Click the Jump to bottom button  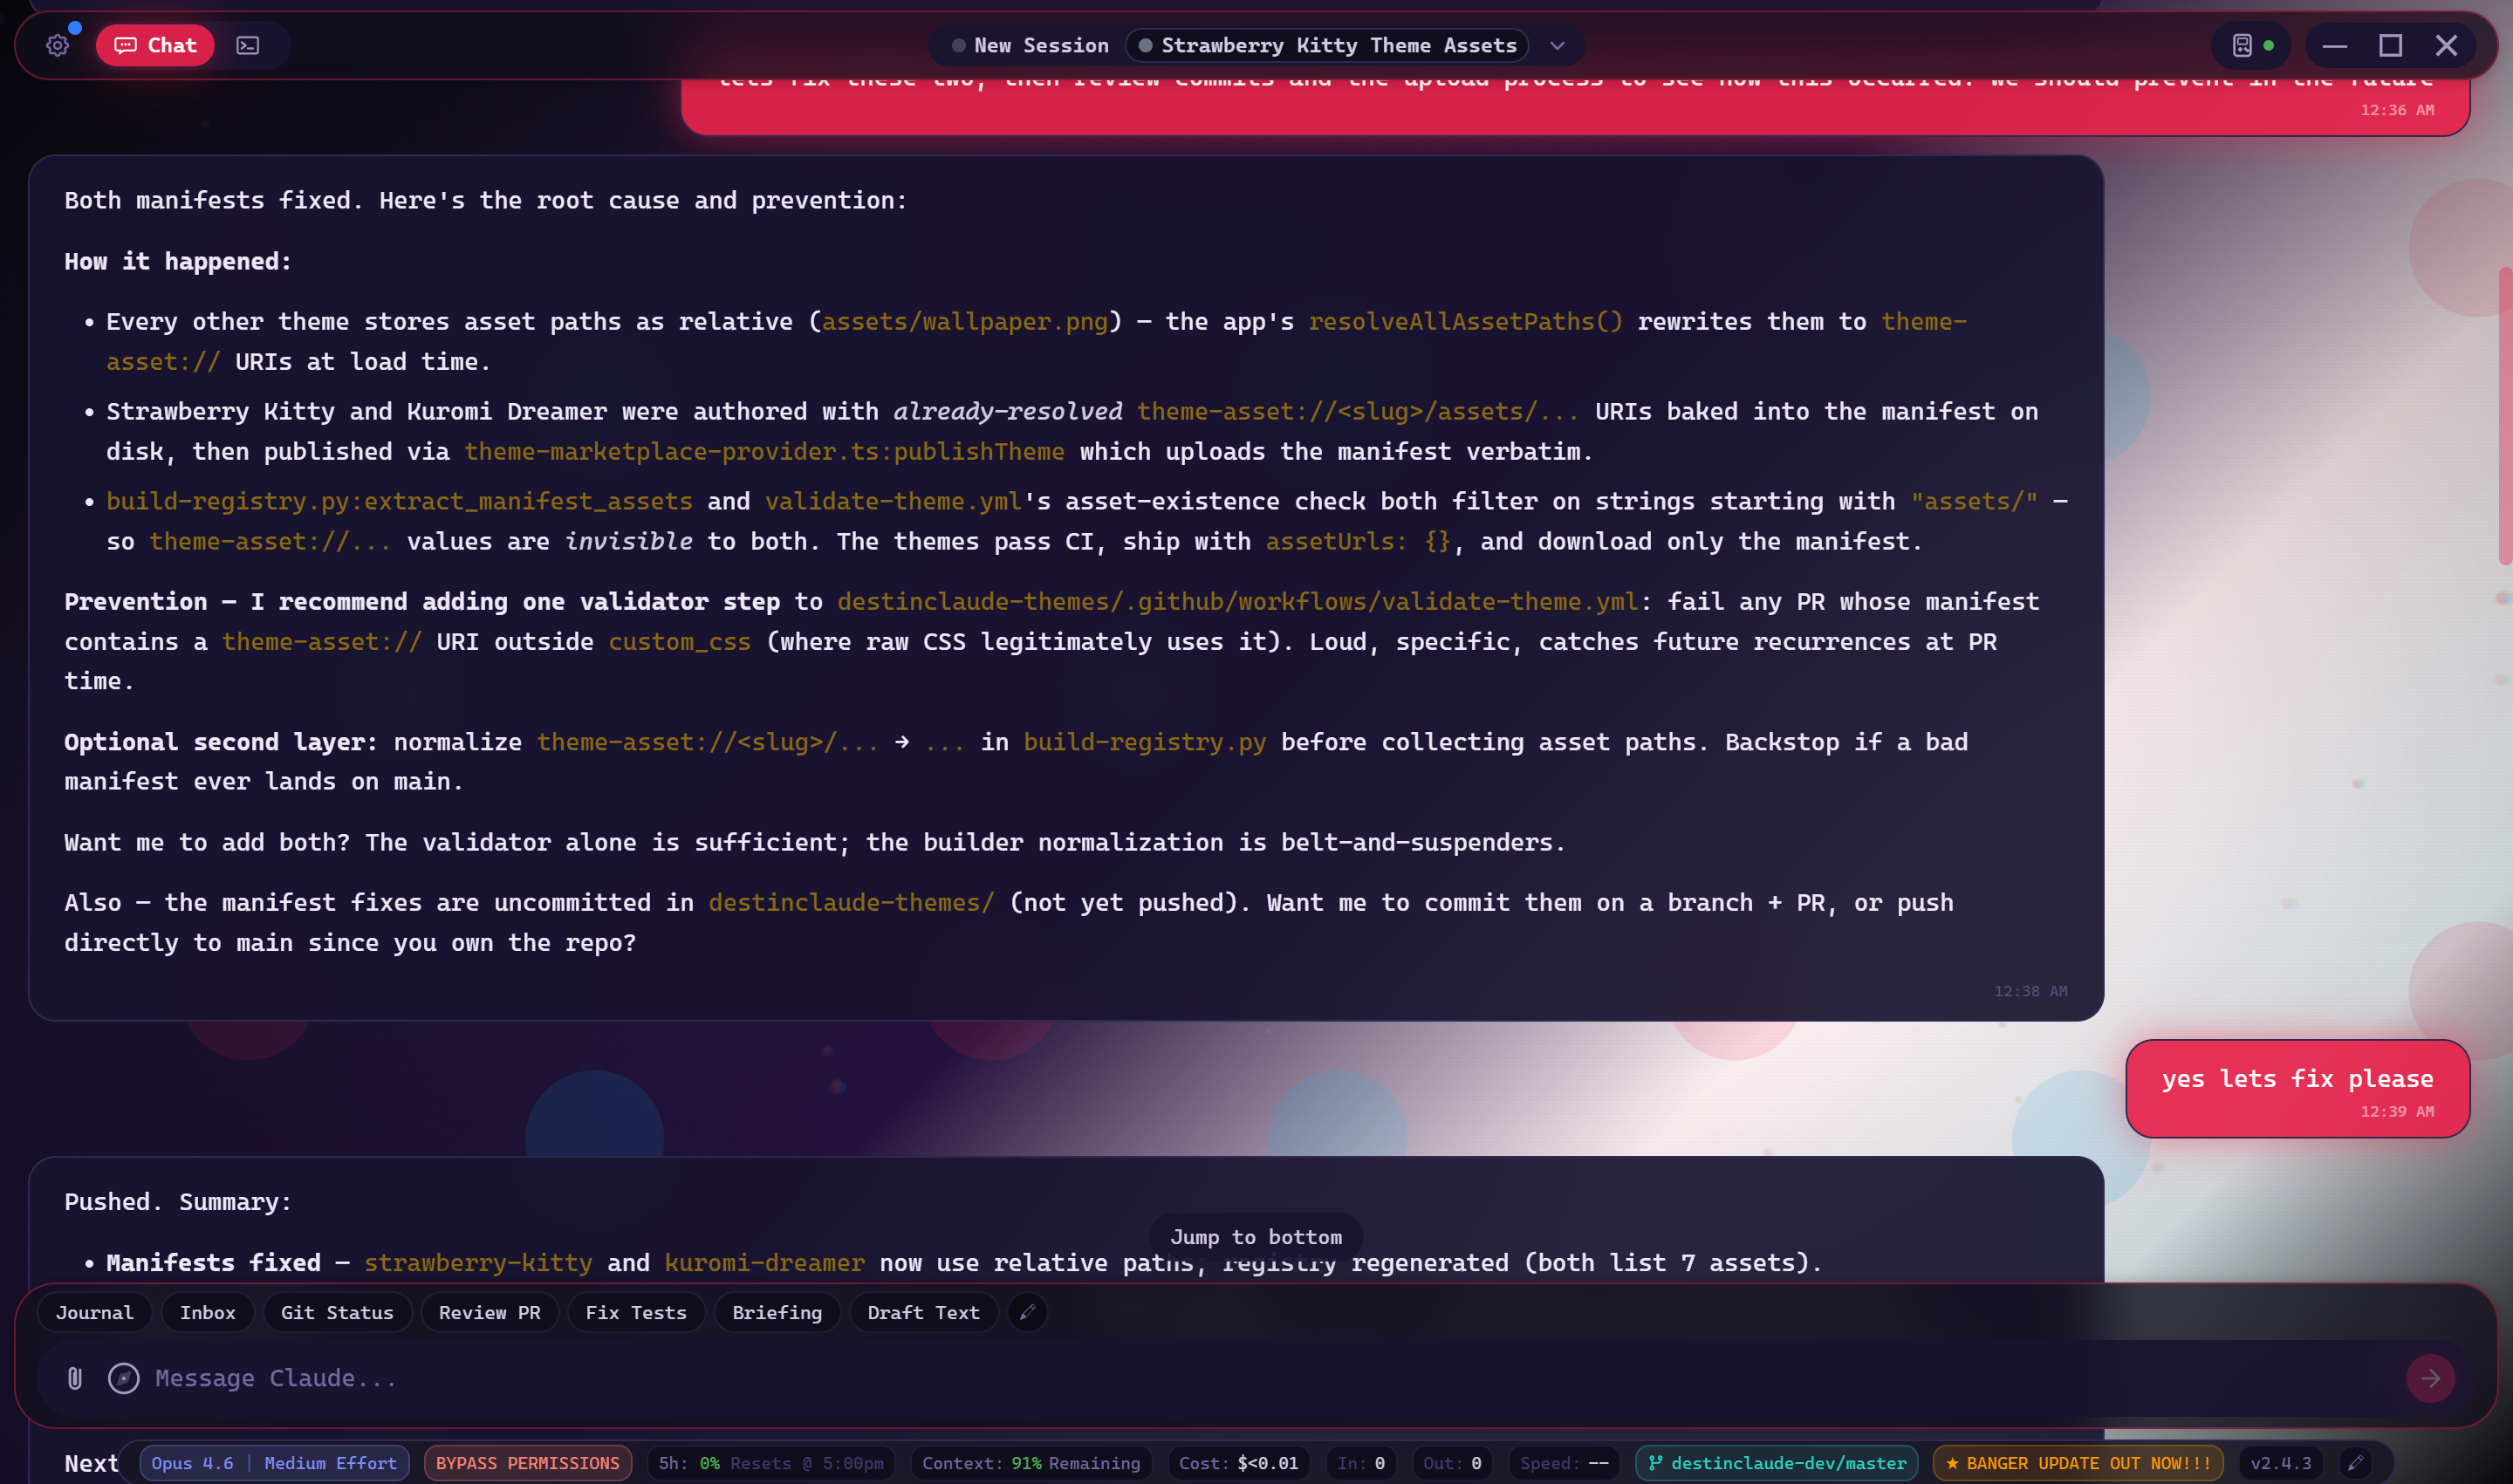(x=1256, y=1237)
